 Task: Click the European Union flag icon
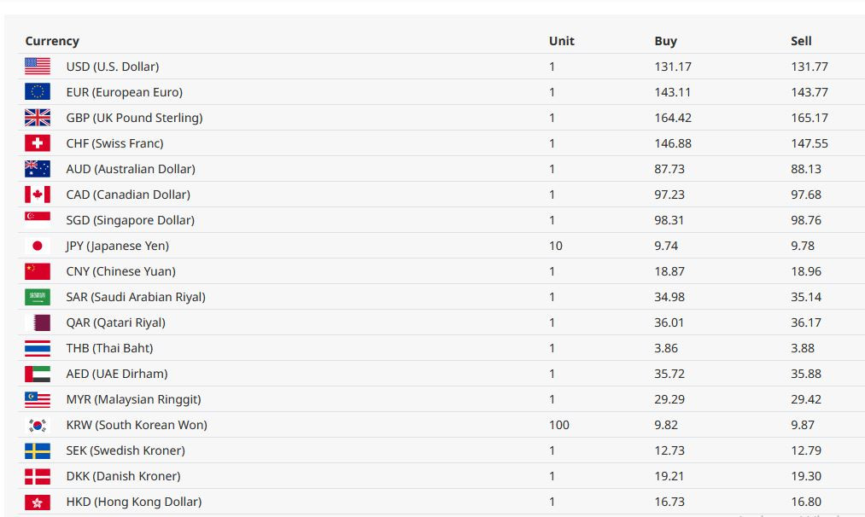38,91
